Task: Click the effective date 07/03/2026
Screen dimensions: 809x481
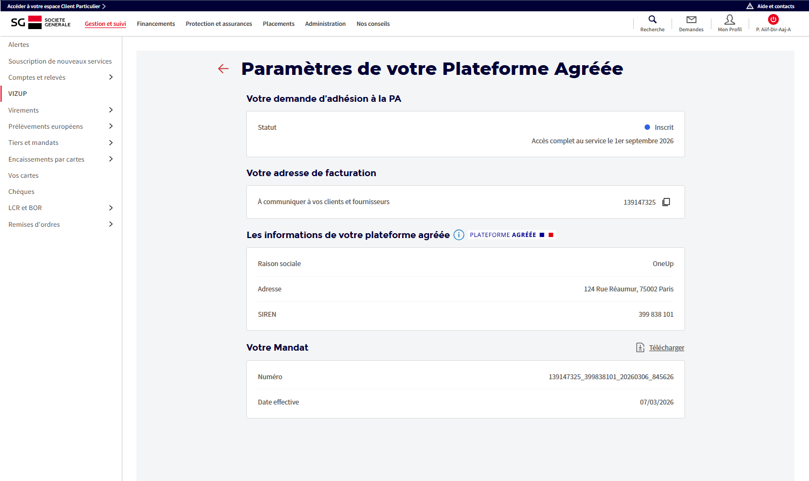Action: 656,402
